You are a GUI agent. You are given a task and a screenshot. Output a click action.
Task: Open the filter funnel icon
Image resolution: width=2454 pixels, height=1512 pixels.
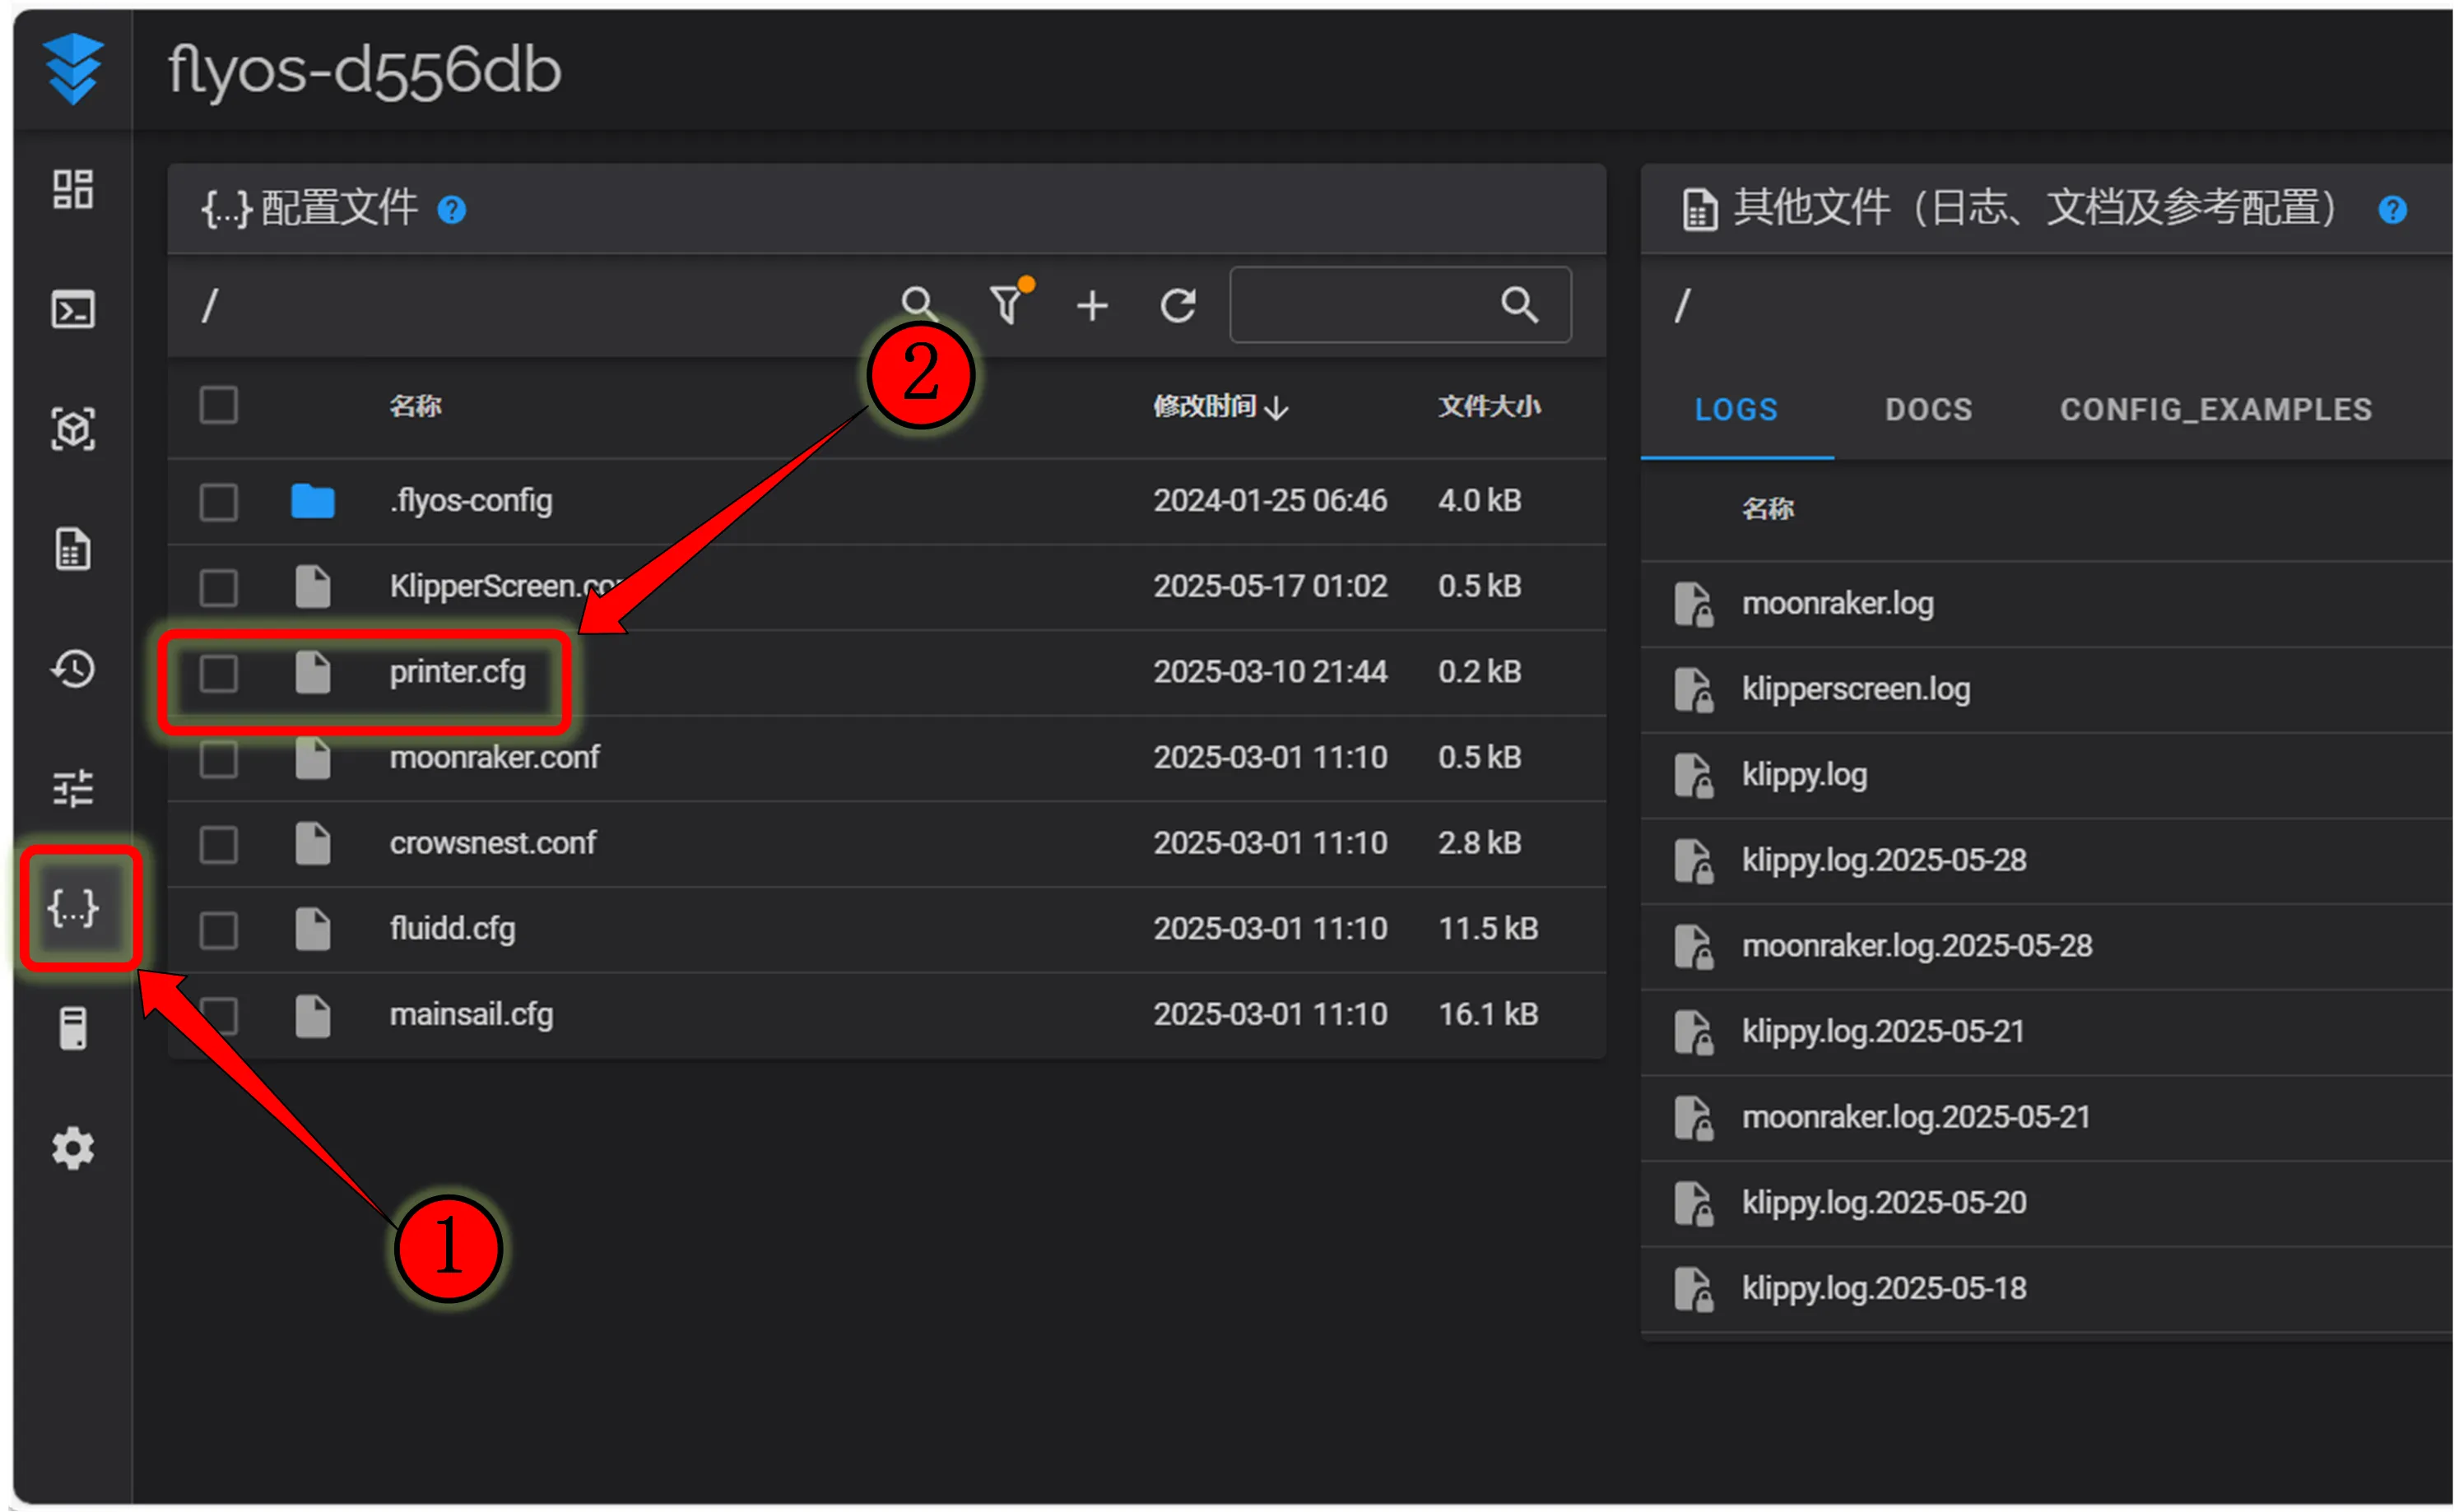tap(1006, 305)
